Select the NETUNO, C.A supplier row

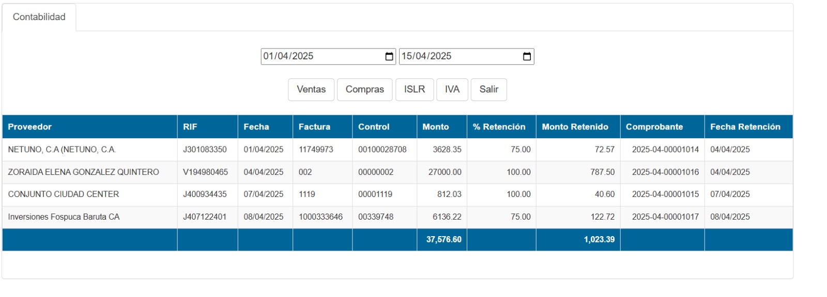62,150
